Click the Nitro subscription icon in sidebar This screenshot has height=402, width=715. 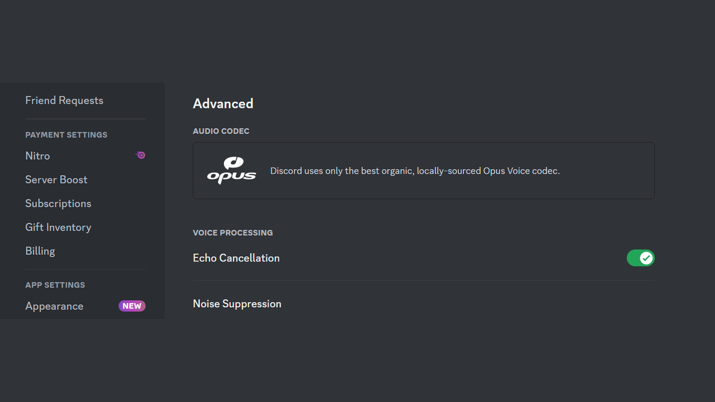(141, 155)
